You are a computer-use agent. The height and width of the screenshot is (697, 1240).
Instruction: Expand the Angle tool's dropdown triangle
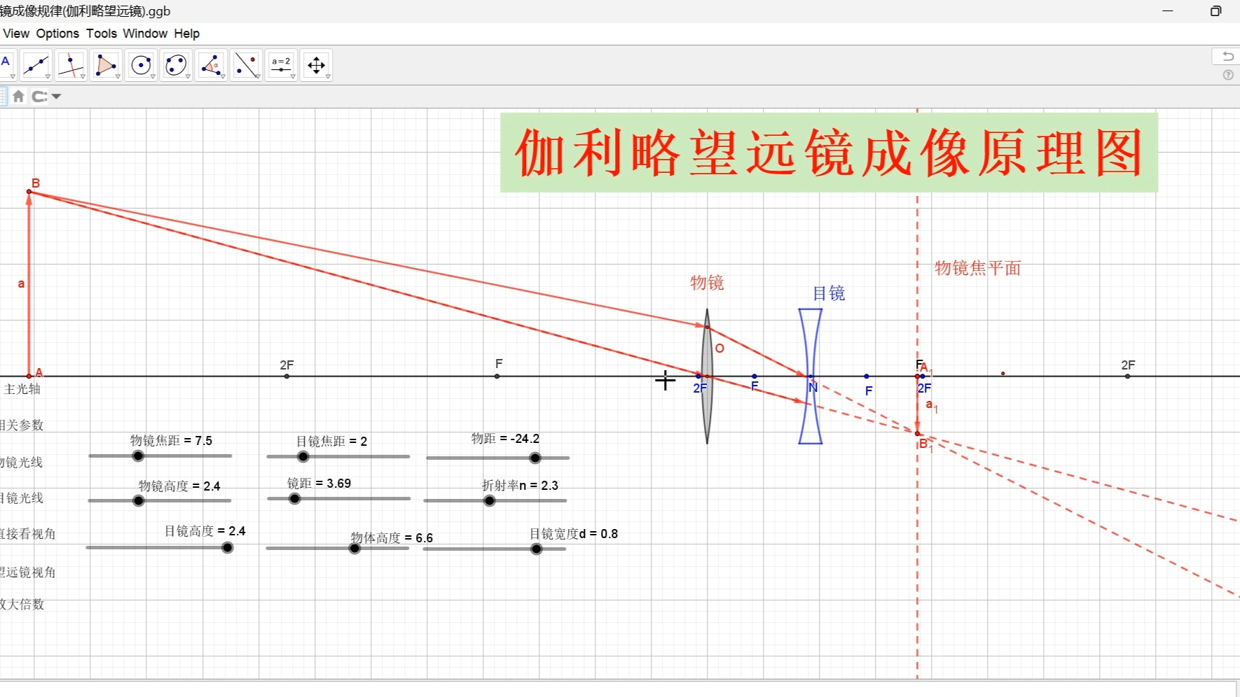coord(223,76)
